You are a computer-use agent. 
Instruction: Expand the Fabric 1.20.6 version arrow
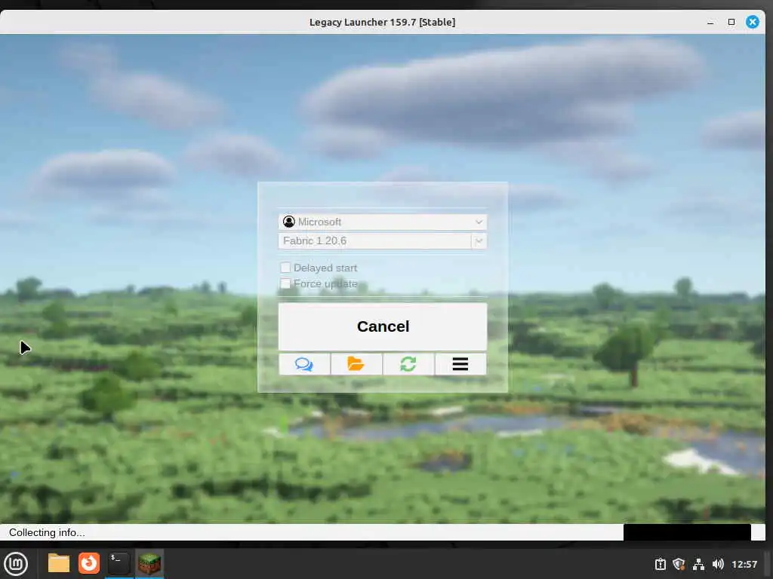(479, 241)
